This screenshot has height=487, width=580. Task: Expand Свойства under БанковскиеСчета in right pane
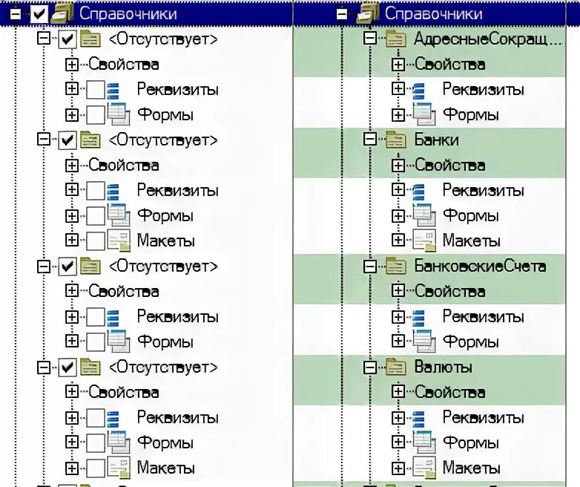[x=398, y=290]
